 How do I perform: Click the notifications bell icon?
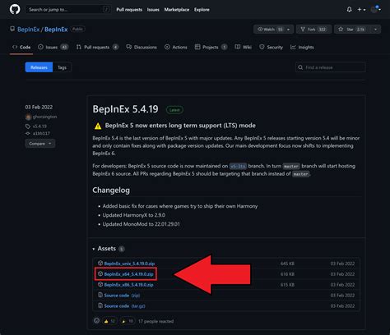pos(349,10)
